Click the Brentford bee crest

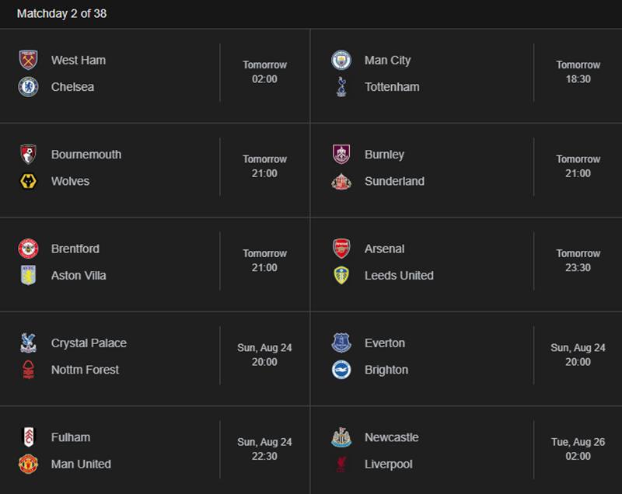coord(28,249)
